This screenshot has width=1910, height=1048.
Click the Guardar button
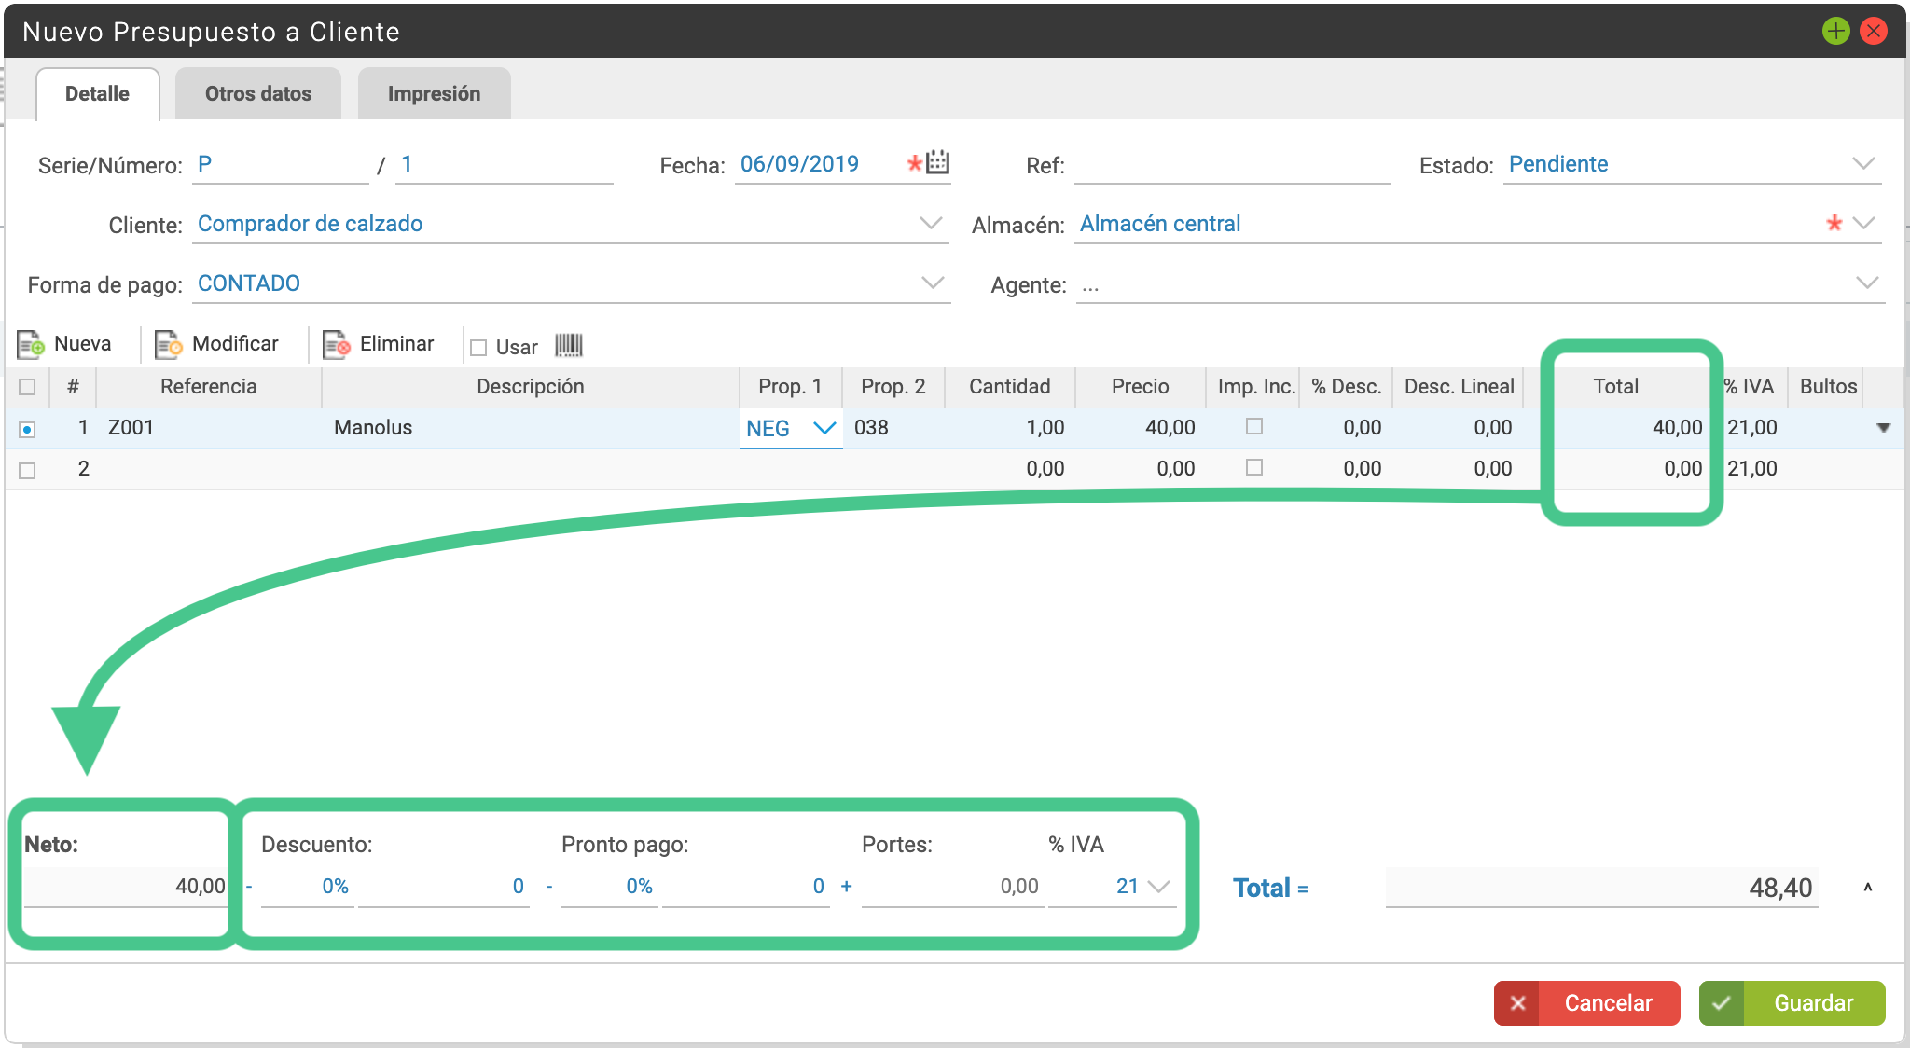1792,1003
